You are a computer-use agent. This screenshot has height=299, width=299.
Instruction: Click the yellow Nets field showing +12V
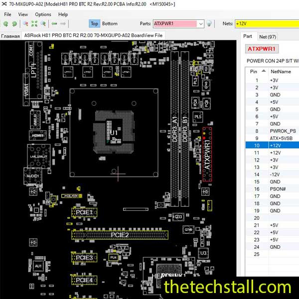point(267,23)
